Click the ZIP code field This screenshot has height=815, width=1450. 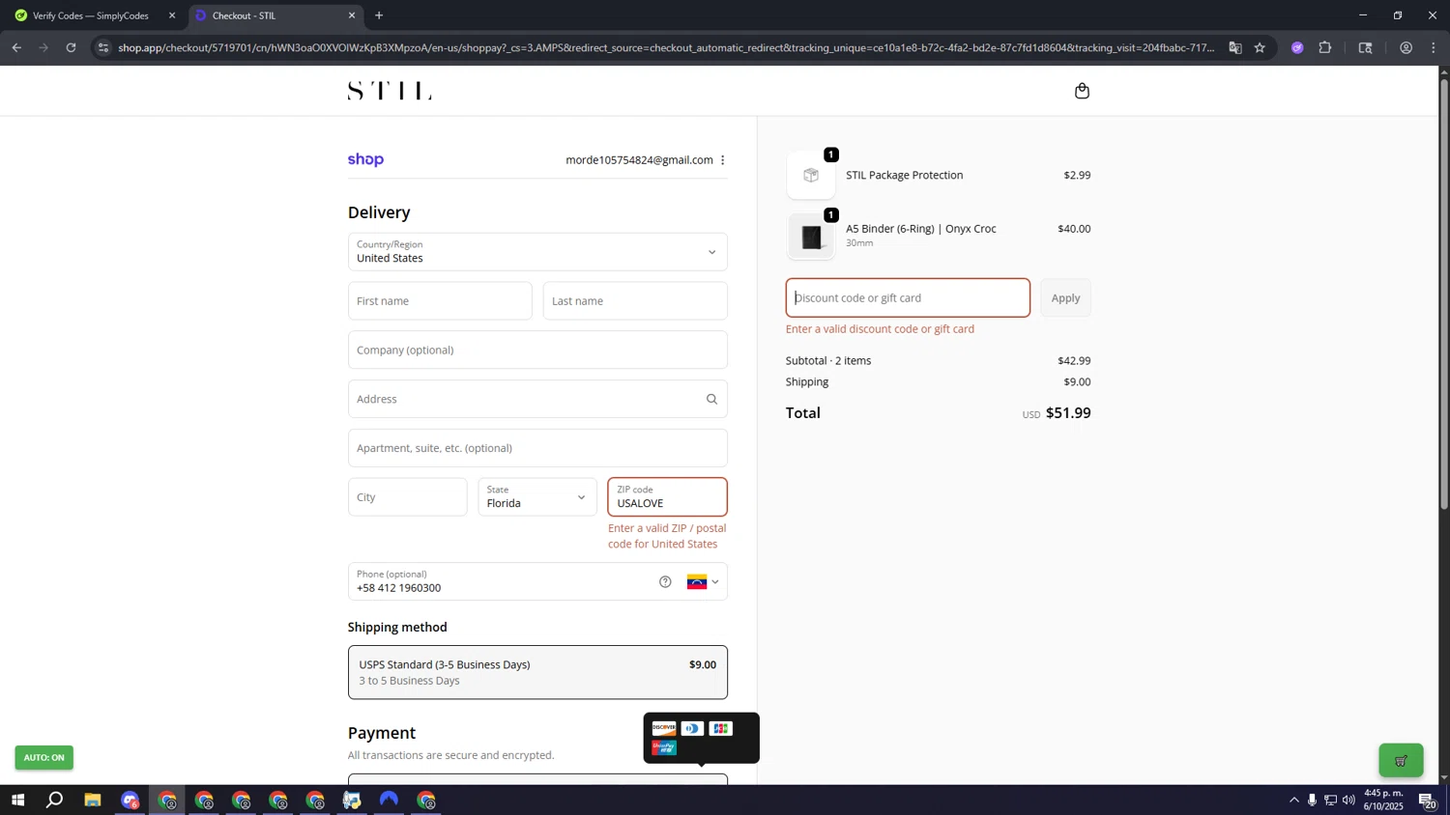(x=667, y=497)
